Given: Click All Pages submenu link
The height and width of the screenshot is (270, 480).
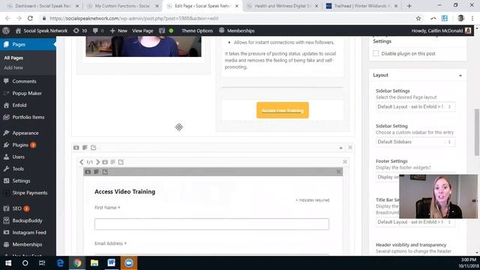Looking at the screenshot, I should 13,58.
